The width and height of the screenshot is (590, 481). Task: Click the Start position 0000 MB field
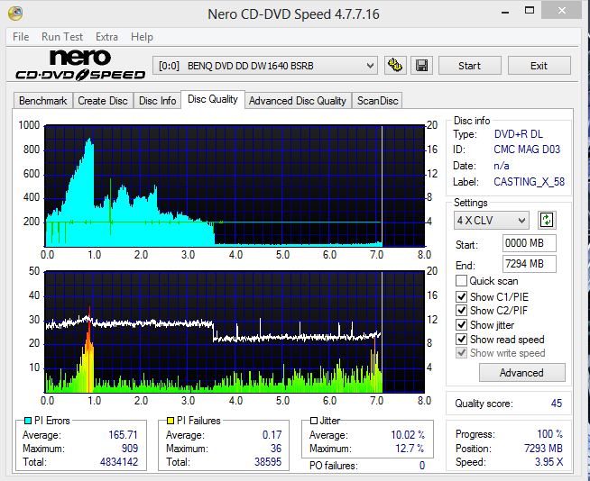click(x=529, y=243)
